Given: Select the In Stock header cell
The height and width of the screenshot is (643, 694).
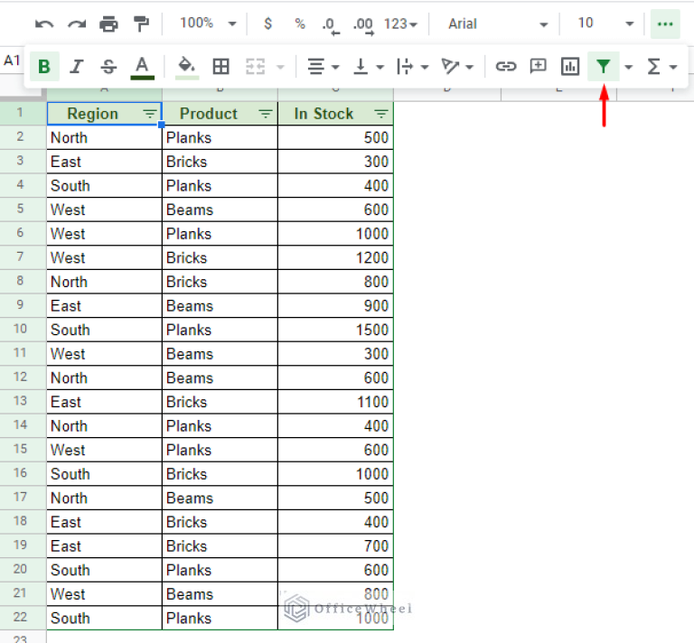Looking at the screenshot, I should pos(335,114).
